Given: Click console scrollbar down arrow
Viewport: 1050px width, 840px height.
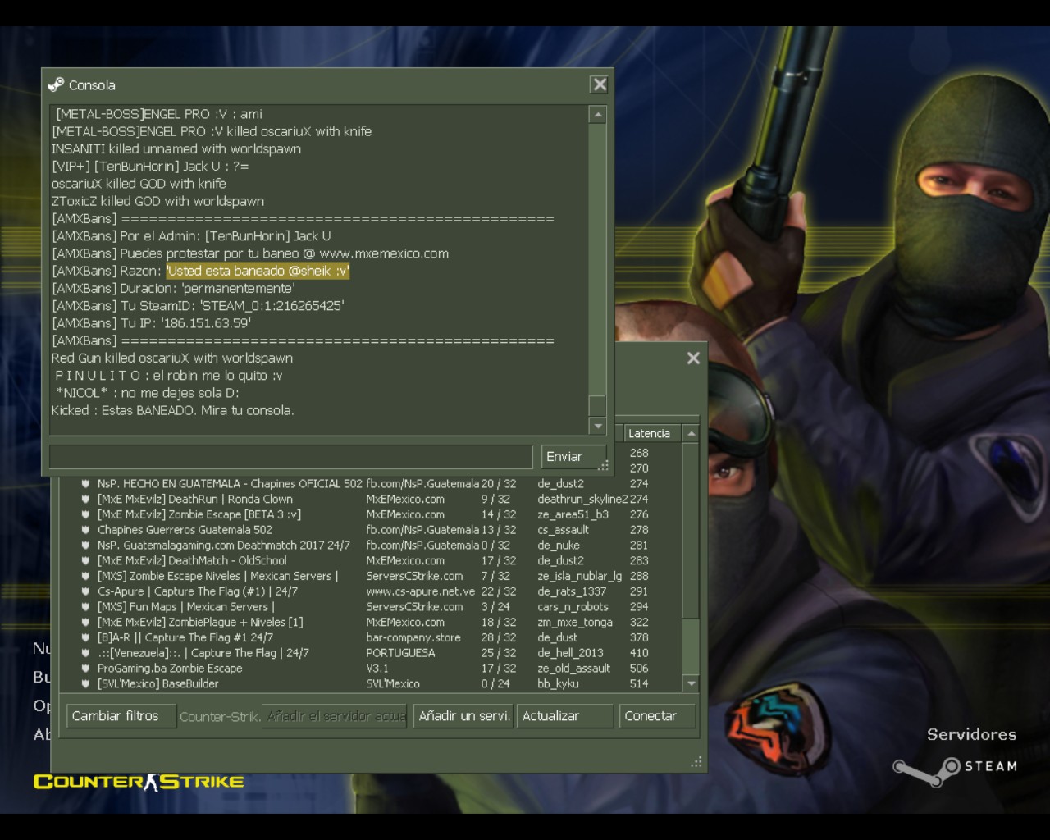Looking at the screenshot, I should point(597,426).
